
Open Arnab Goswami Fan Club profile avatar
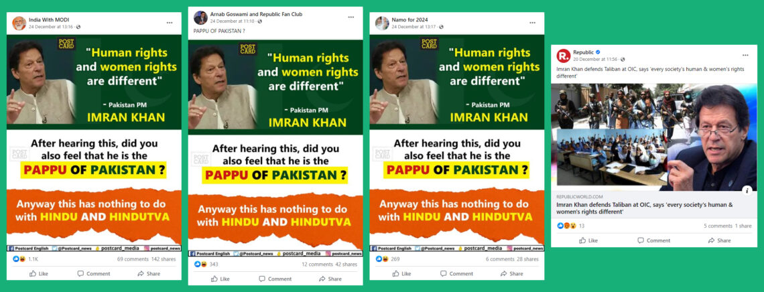(x=200, y=17)
